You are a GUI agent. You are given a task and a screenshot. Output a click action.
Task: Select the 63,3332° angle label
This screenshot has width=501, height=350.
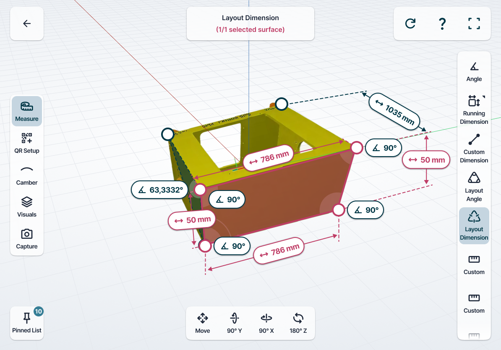click(160, 190)
